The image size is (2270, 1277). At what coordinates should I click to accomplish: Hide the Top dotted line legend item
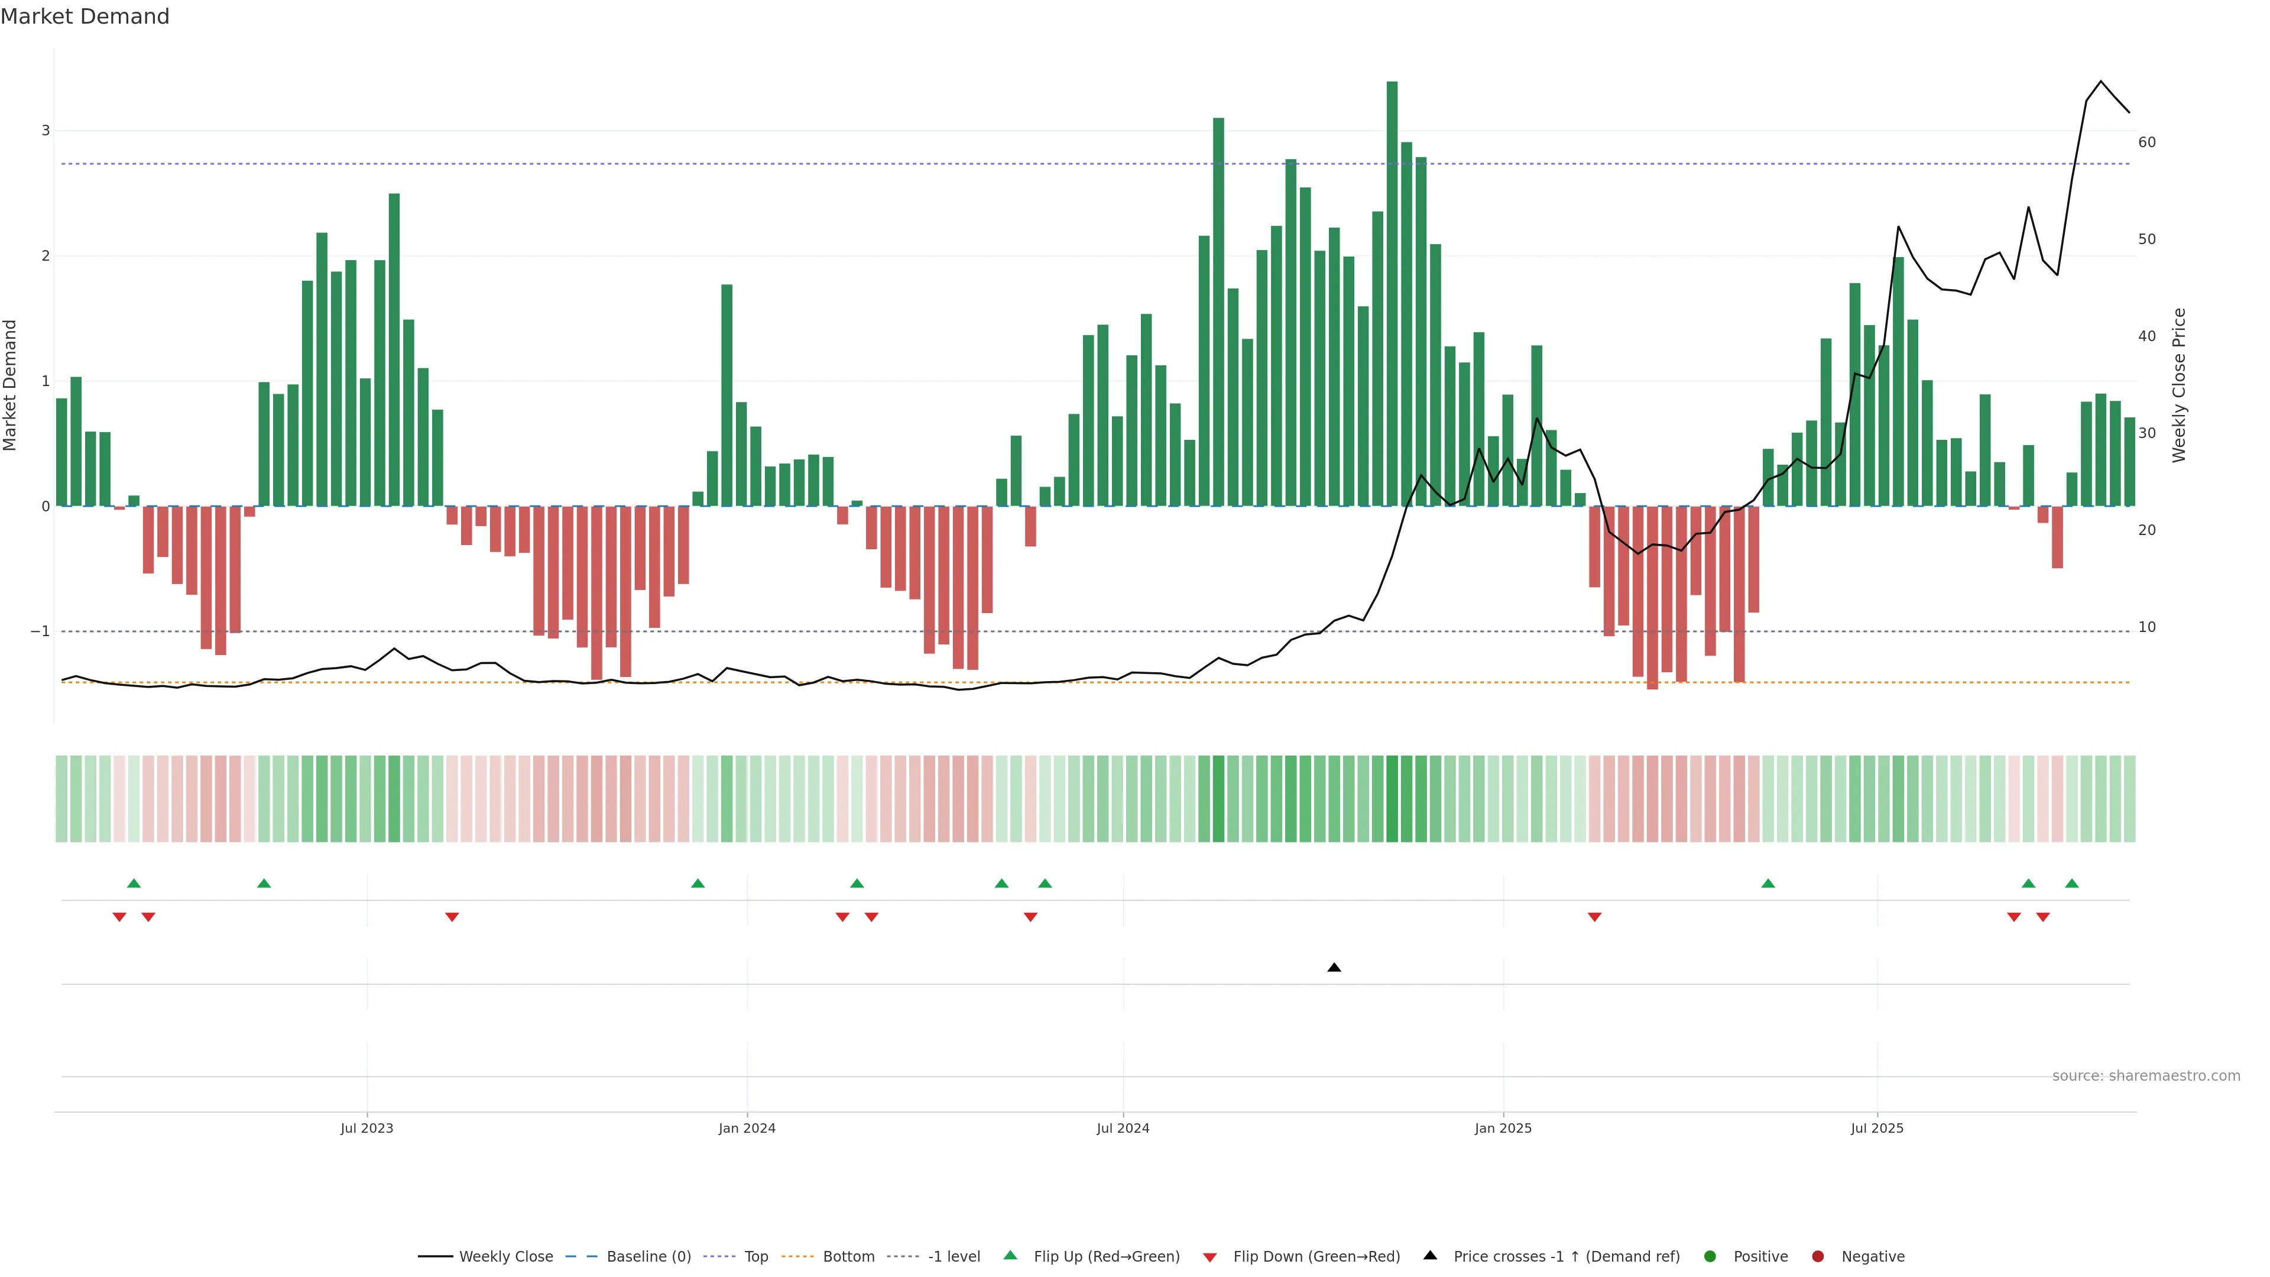755,1256
